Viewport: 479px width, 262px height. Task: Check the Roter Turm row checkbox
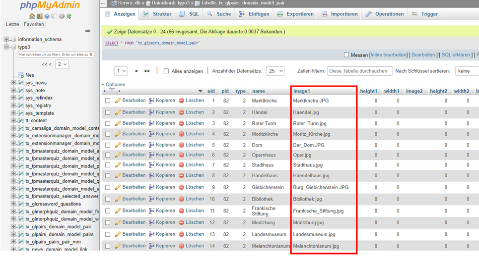[108, 123]
